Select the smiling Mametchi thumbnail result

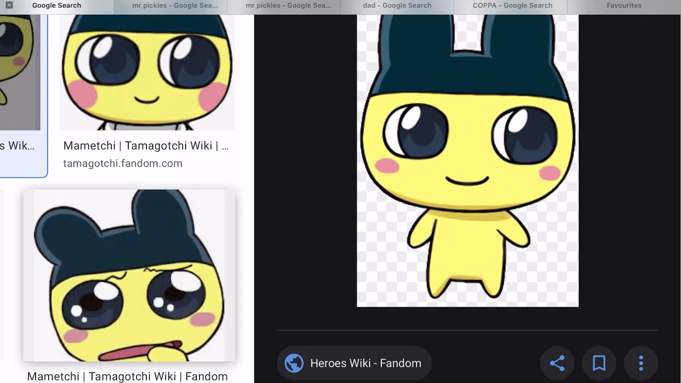[x=147, y=72]
